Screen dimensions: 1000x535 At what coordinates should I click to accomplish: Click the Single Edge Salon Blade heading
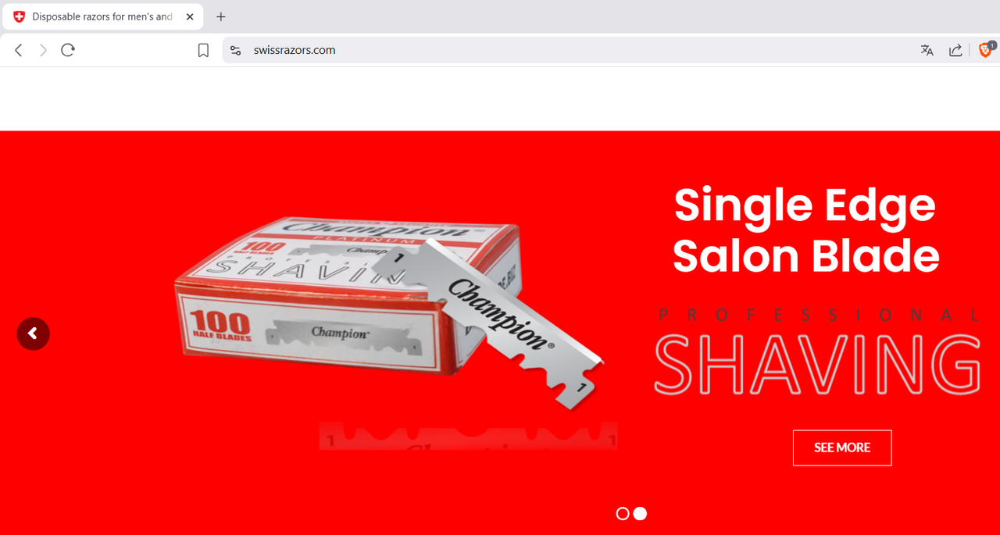tap(805, 230)
